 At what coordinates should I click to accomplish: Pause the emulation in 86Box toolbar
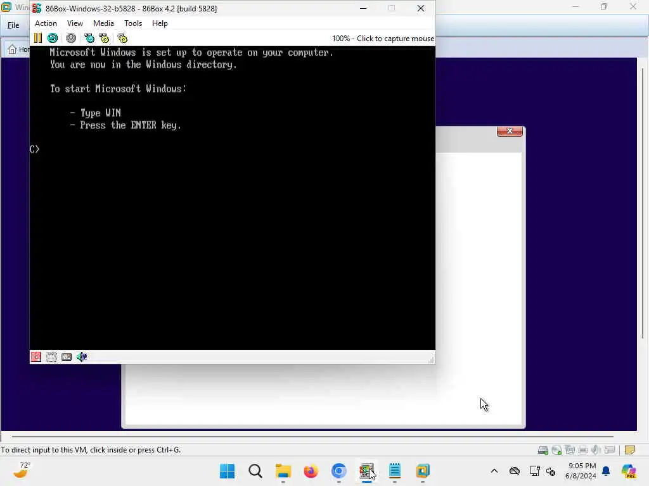[37, 38]
